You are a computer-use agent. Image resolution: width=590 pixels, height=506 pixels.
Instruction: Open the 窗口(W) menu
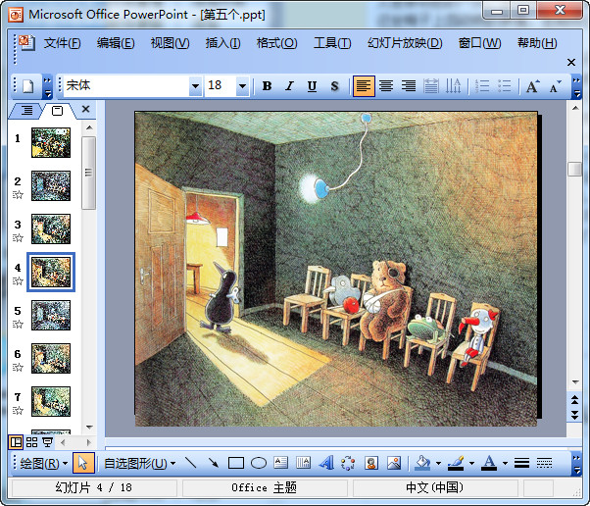pyautogui.click(x=479, y=43)
